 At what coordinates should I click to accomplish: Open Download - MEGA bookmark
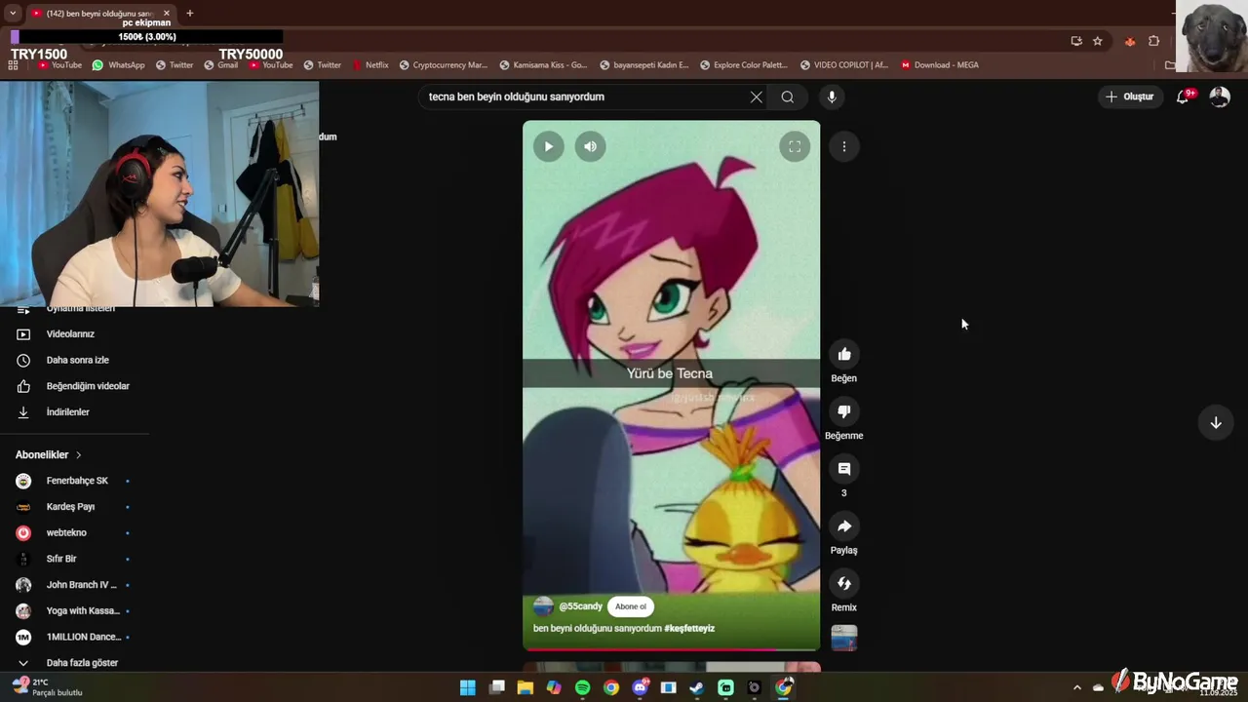point(940,65)
